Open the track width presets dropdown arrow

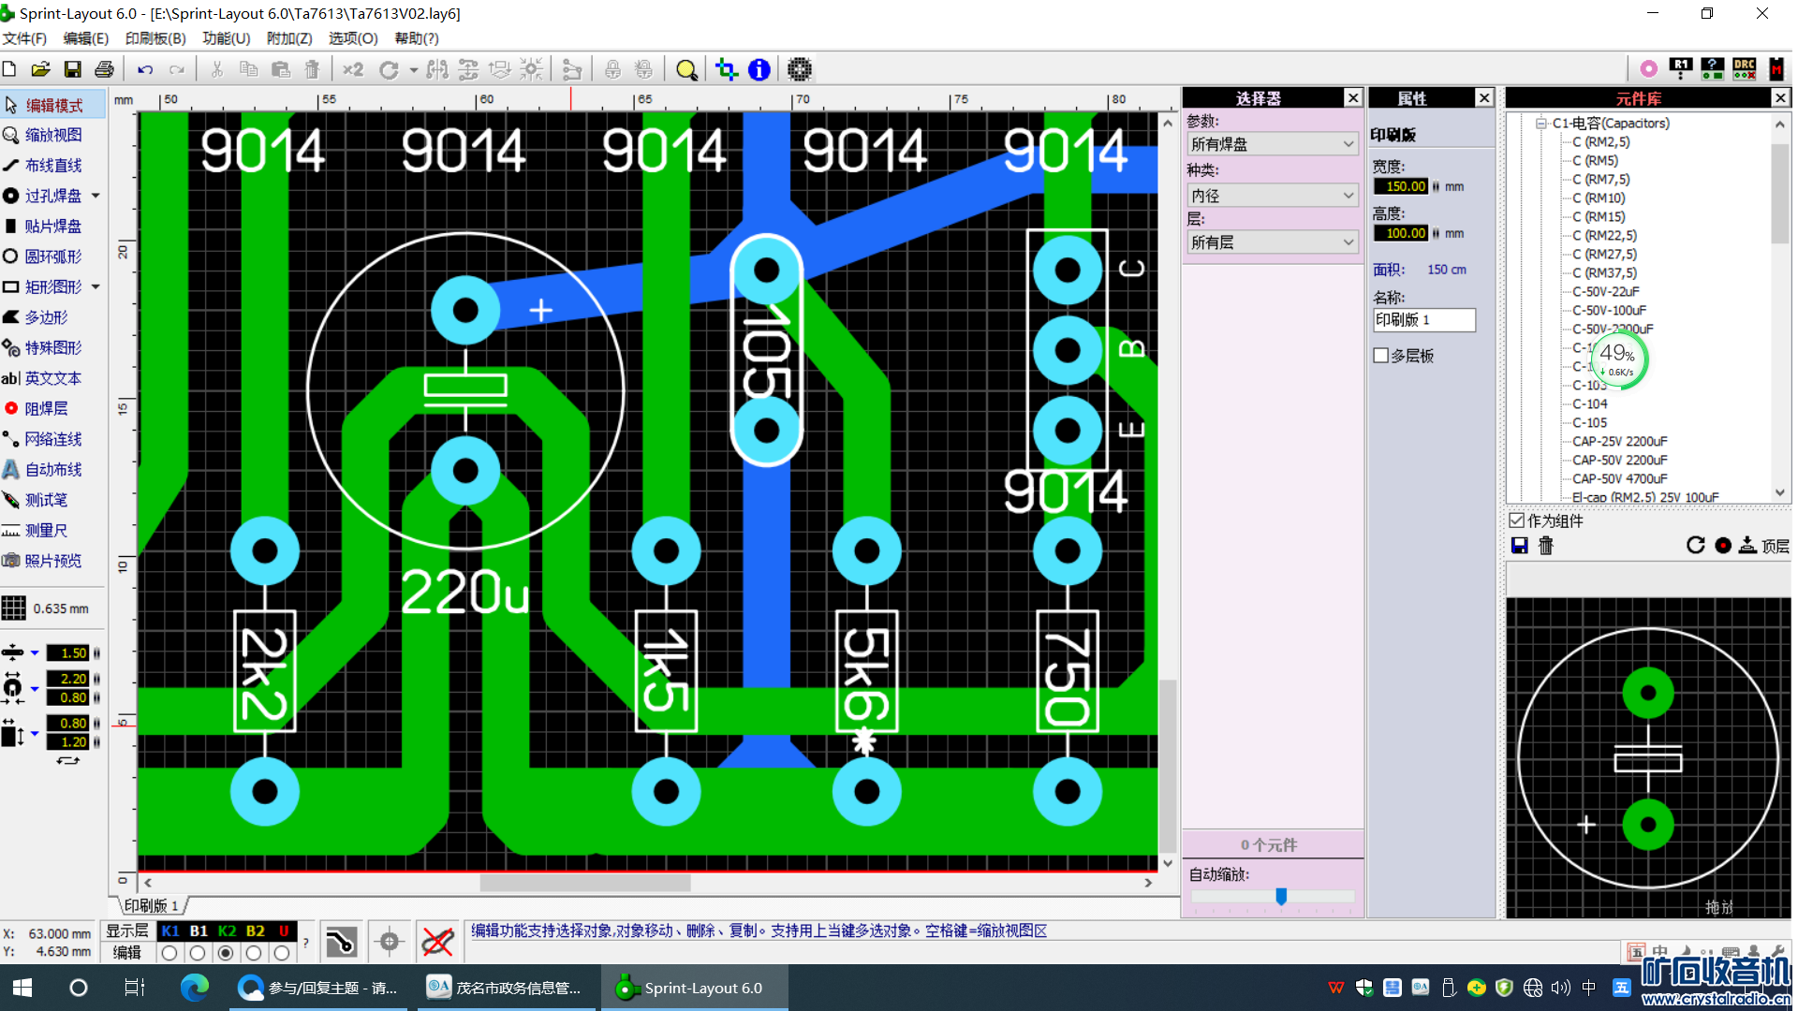coord(35,653)
